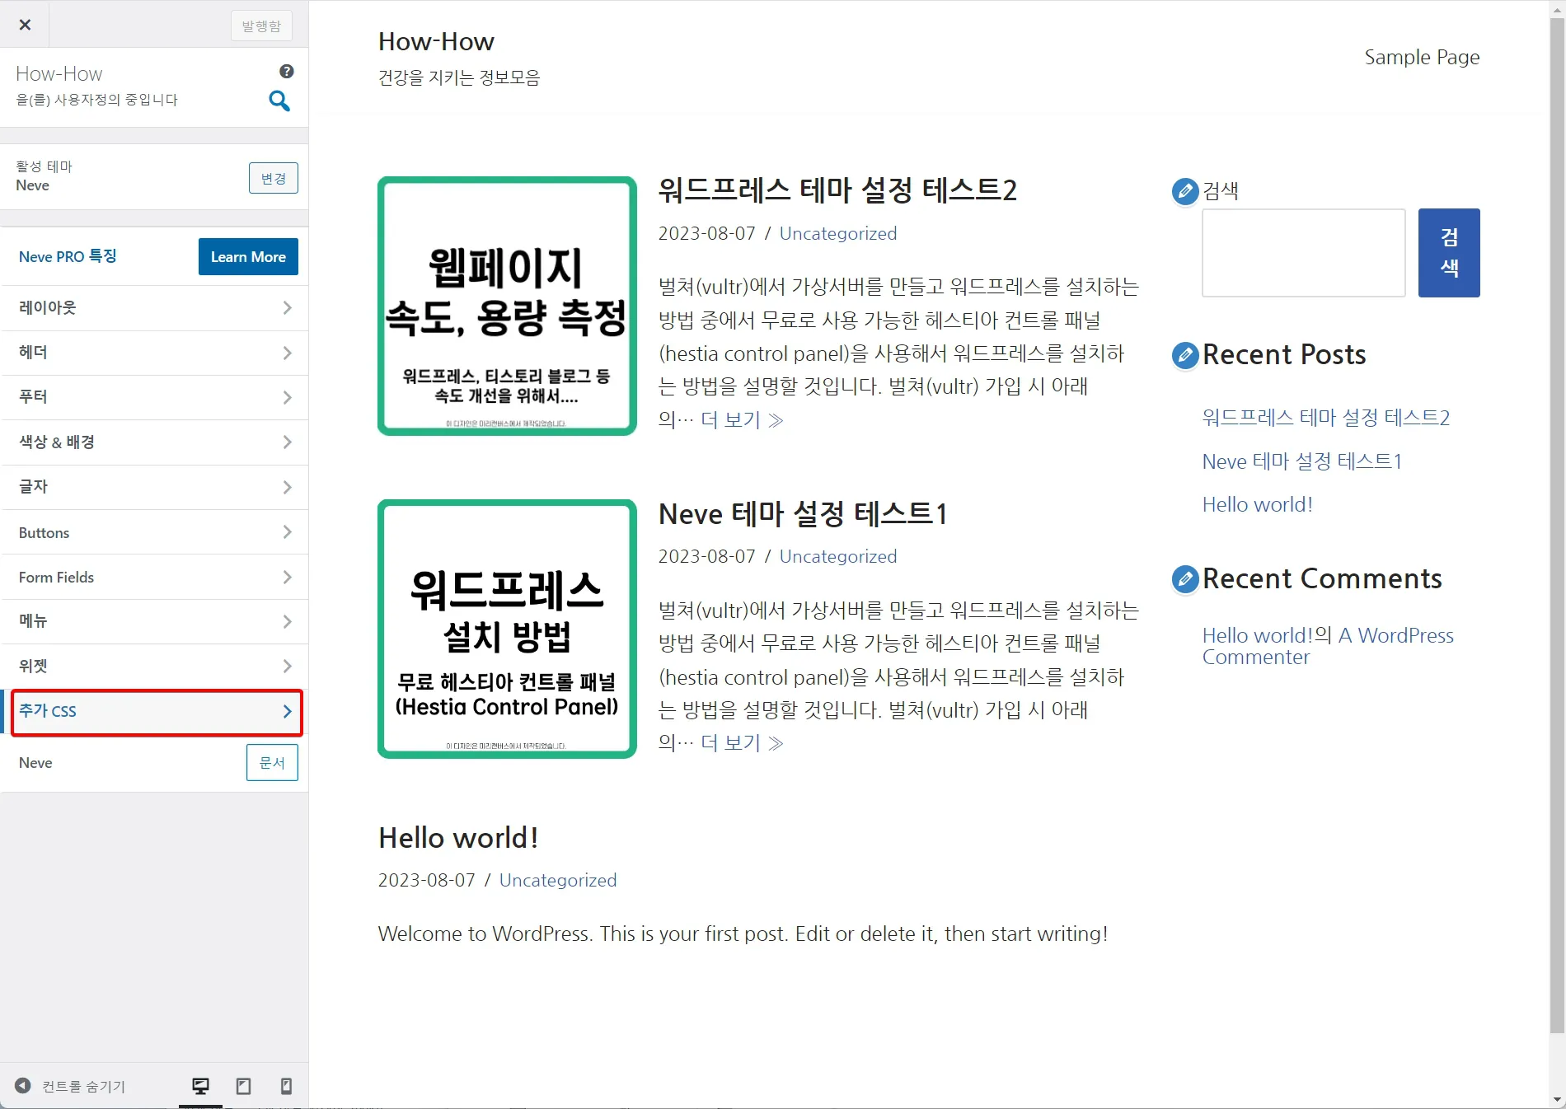Screen dimensions: 1566x1109
Task: Click Recent Posts link Hello world!
Action: 1257,504
